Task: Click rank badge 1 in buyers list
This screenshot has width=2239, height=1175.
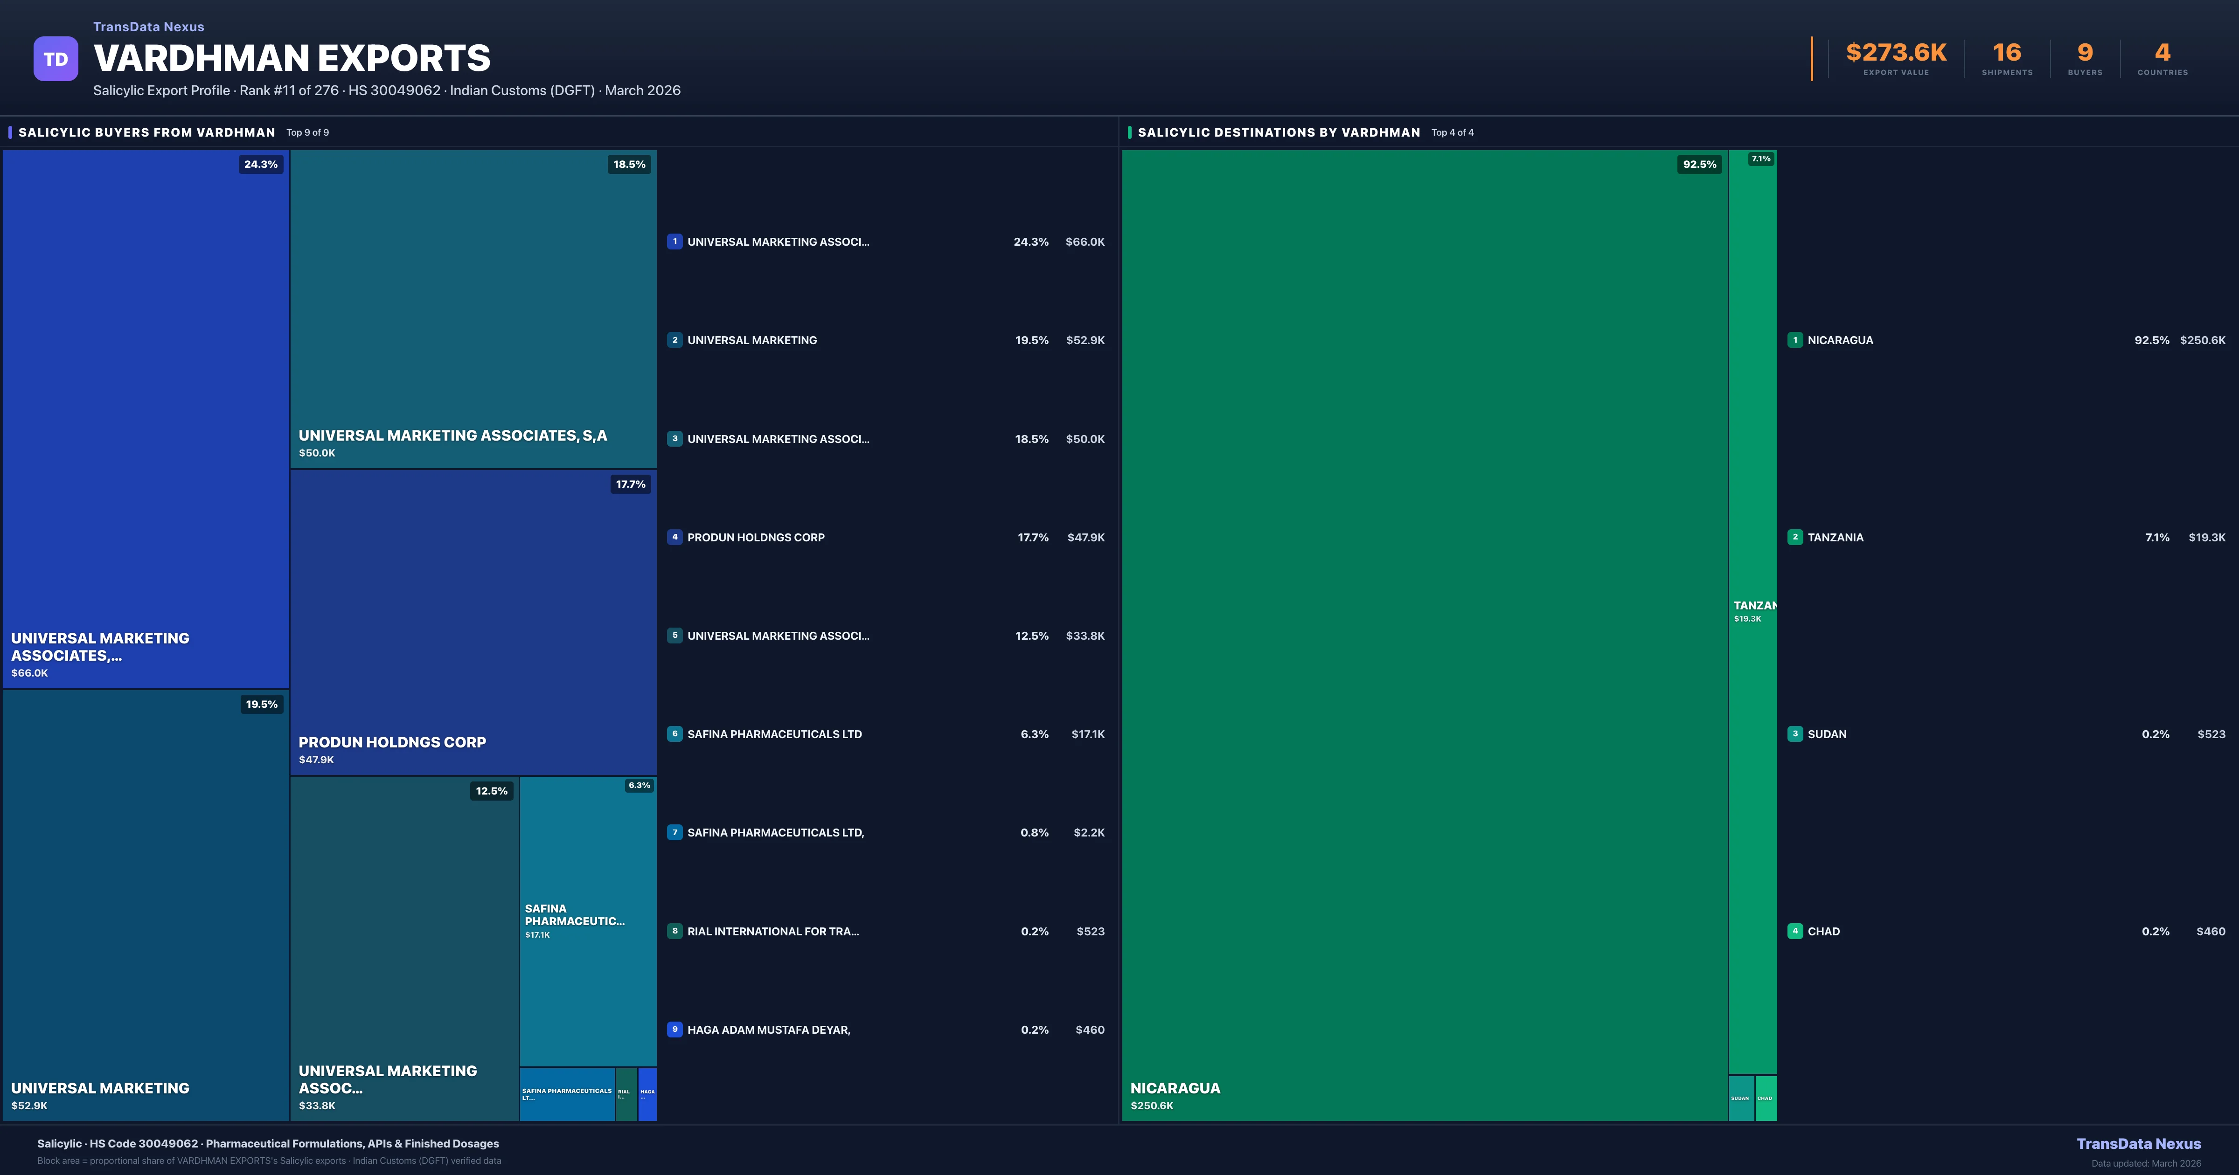Action: point(674,242)
